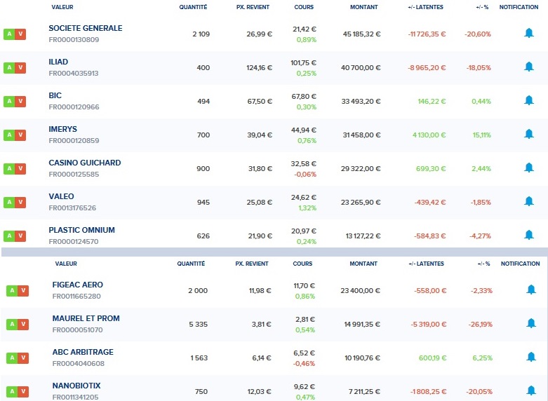Click green A buy button for ILIAD
The image size is (548, 401).
pyautogui.click(x=9, y=68)
